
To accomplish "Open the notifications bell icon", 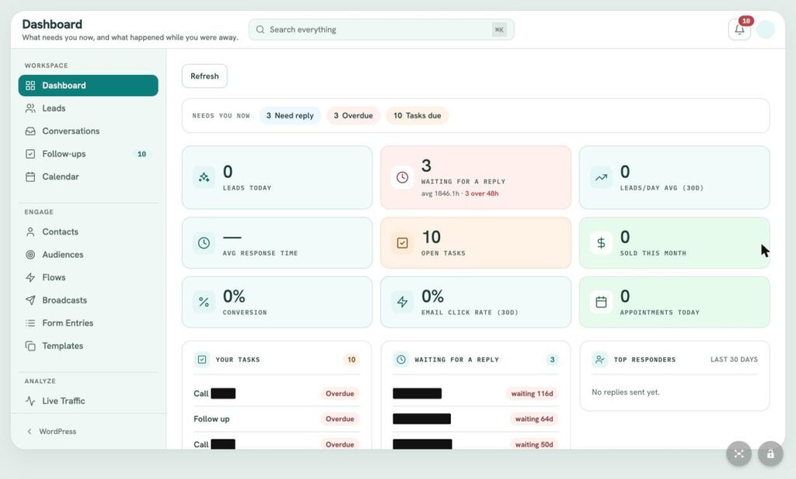I will [x=739, y=30].
